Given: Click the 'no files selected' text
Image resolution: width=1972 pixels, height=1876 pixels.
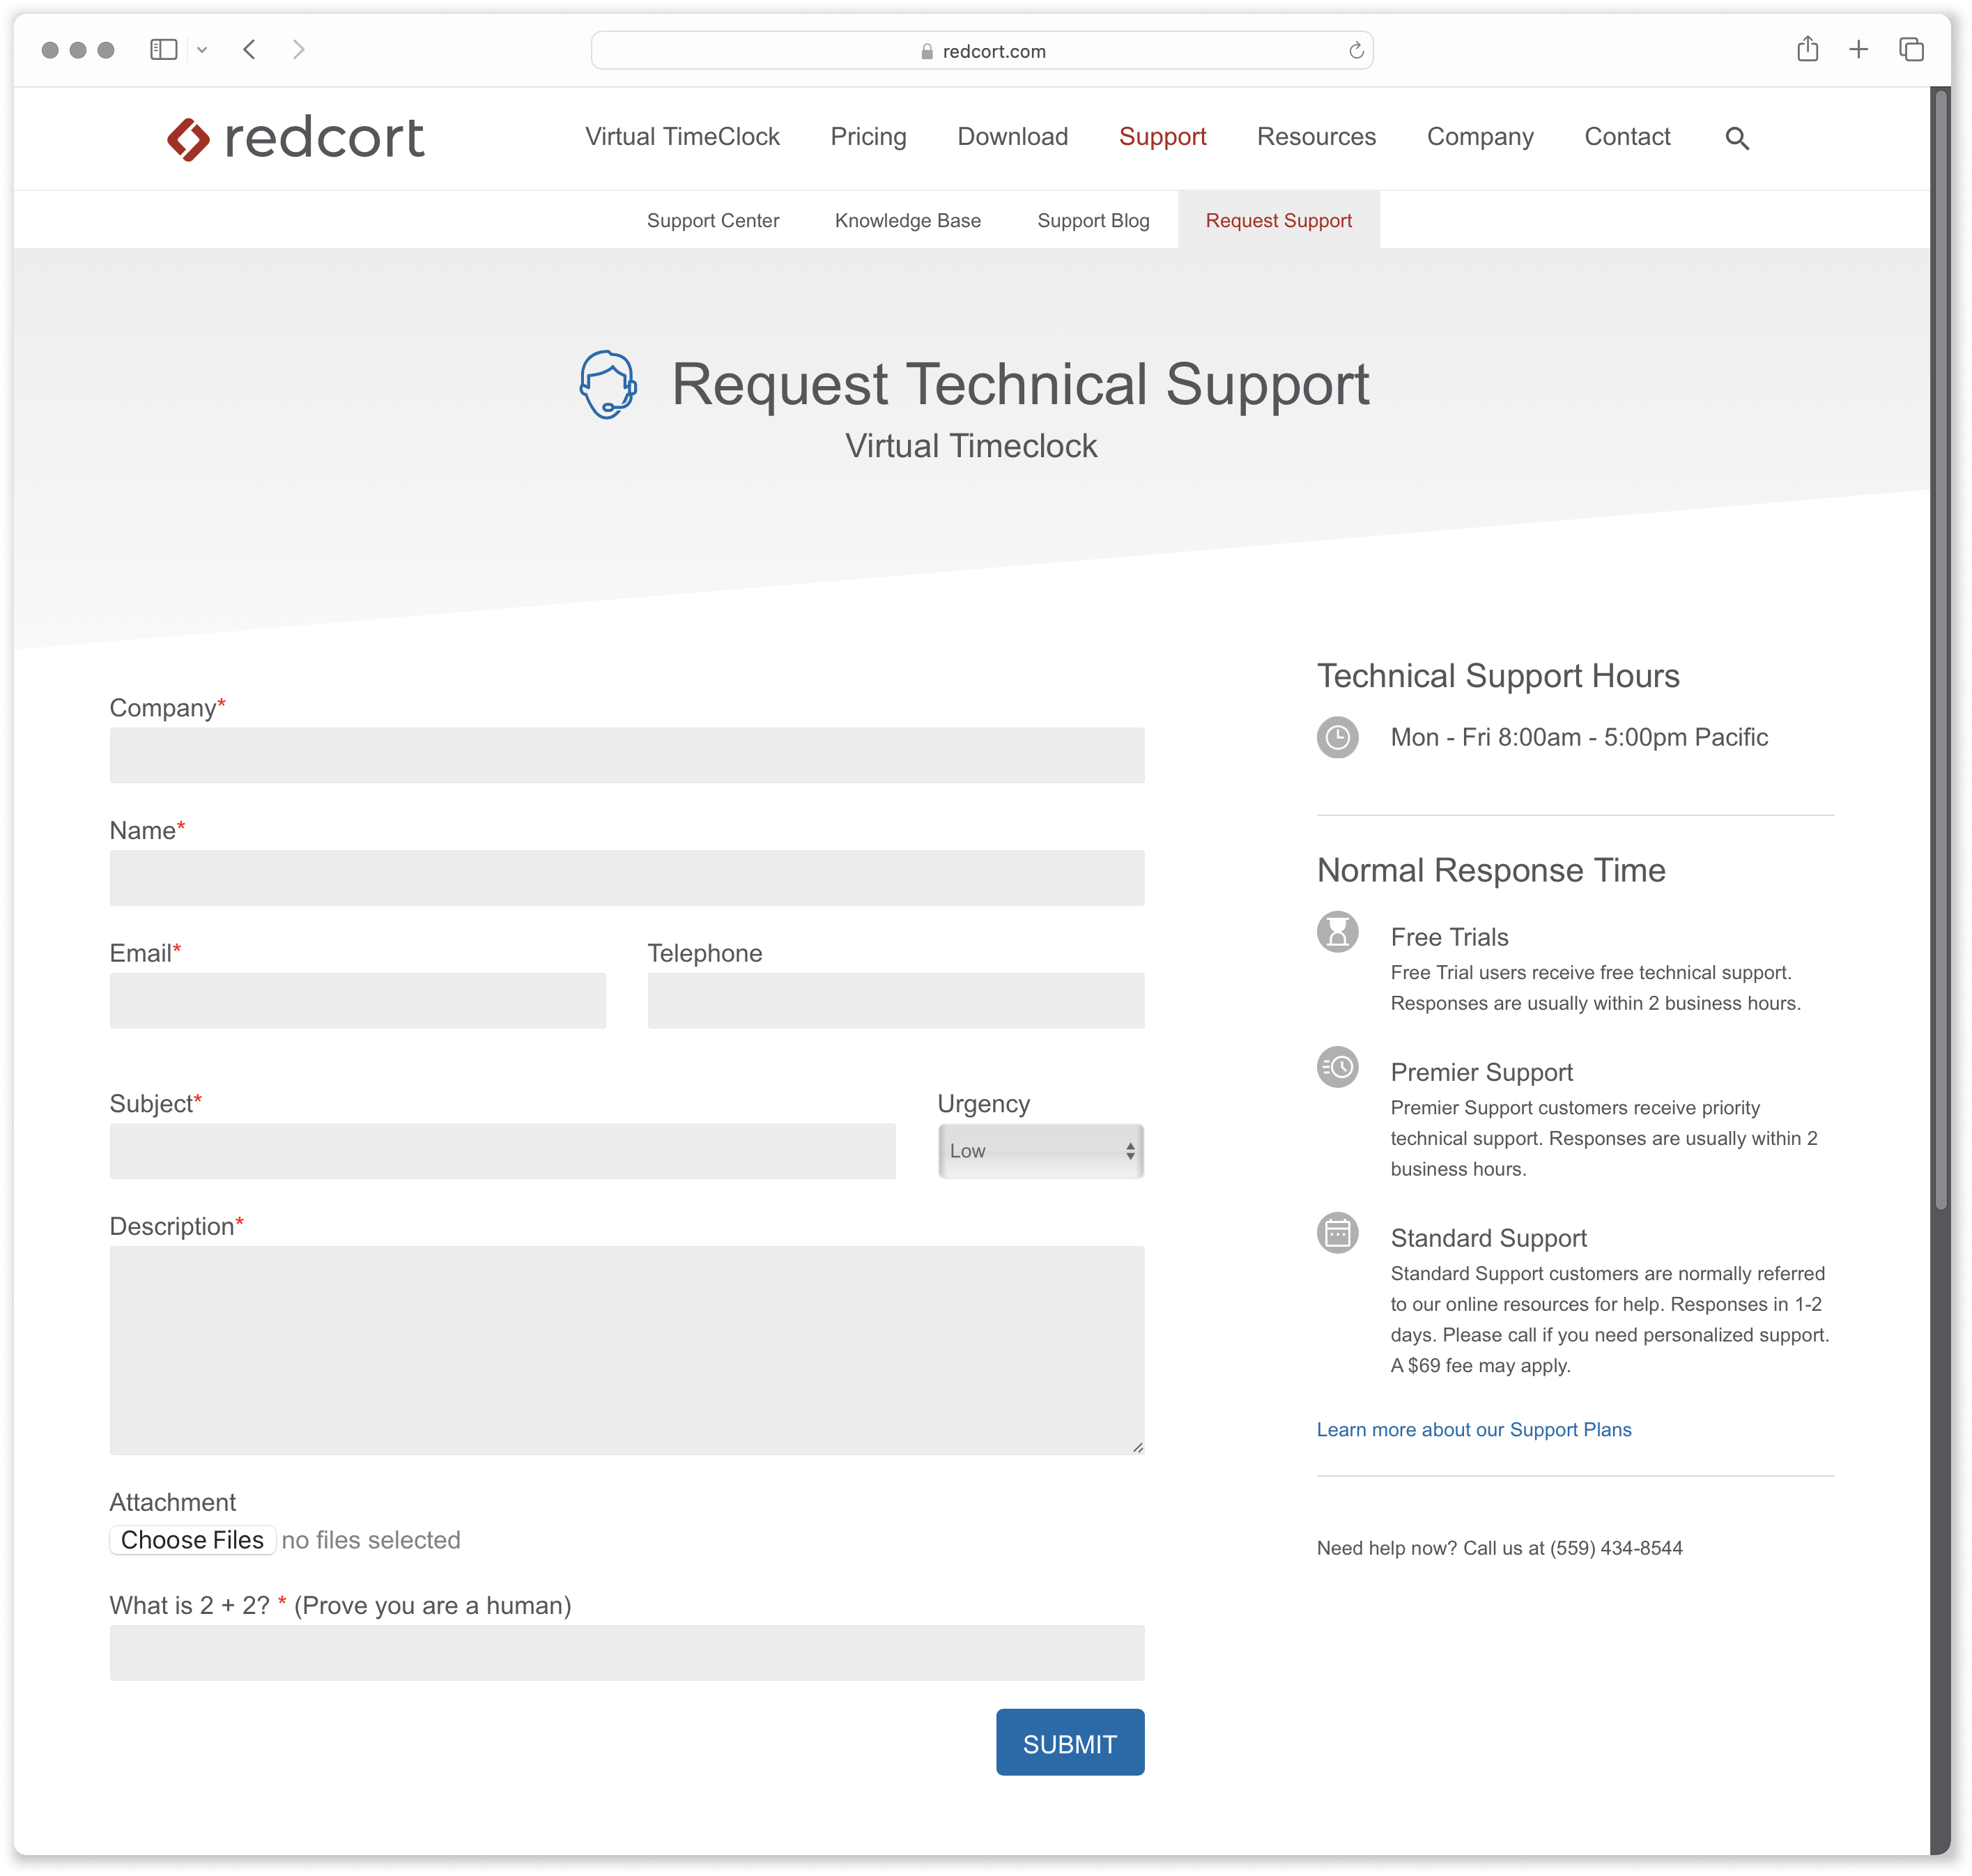Looking at the screenshot, I should point(371,1541).
